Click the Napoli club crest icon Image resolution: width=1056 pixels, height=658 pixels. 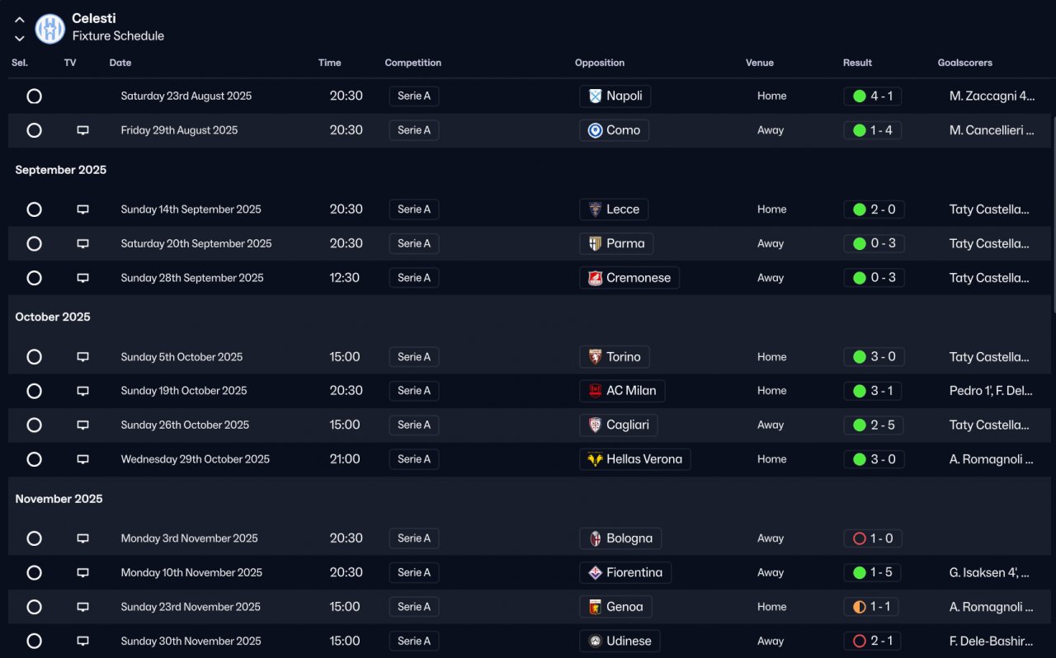click(x=595, y=96)
